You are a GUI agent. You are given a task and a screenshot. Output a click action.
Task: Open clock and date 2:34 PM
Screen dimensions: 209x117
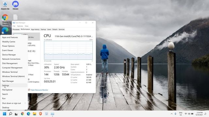[199, 114]
